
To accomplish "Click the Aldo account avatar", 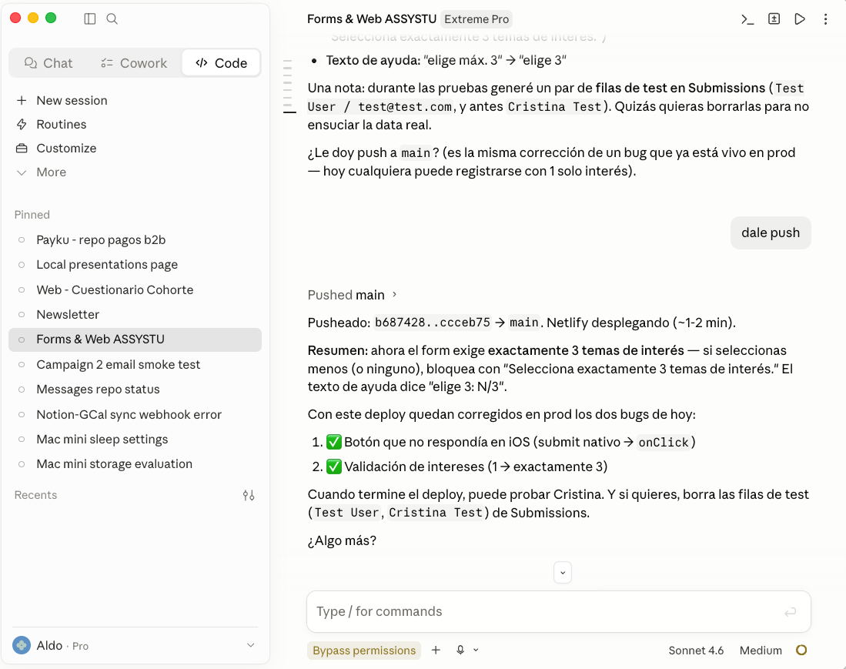I will pos(22,645).
